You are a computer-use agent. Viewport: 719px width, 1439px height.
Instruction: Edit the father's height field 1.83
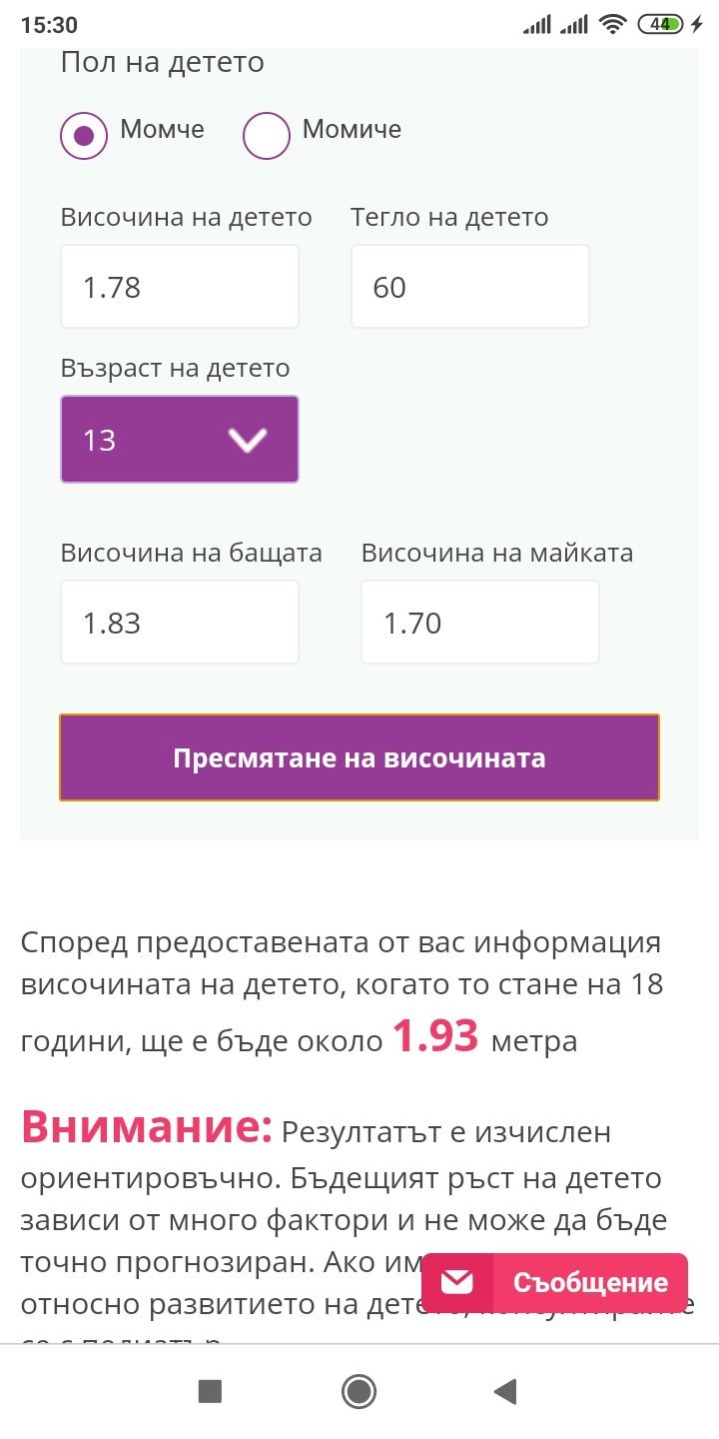coord(180,623)
